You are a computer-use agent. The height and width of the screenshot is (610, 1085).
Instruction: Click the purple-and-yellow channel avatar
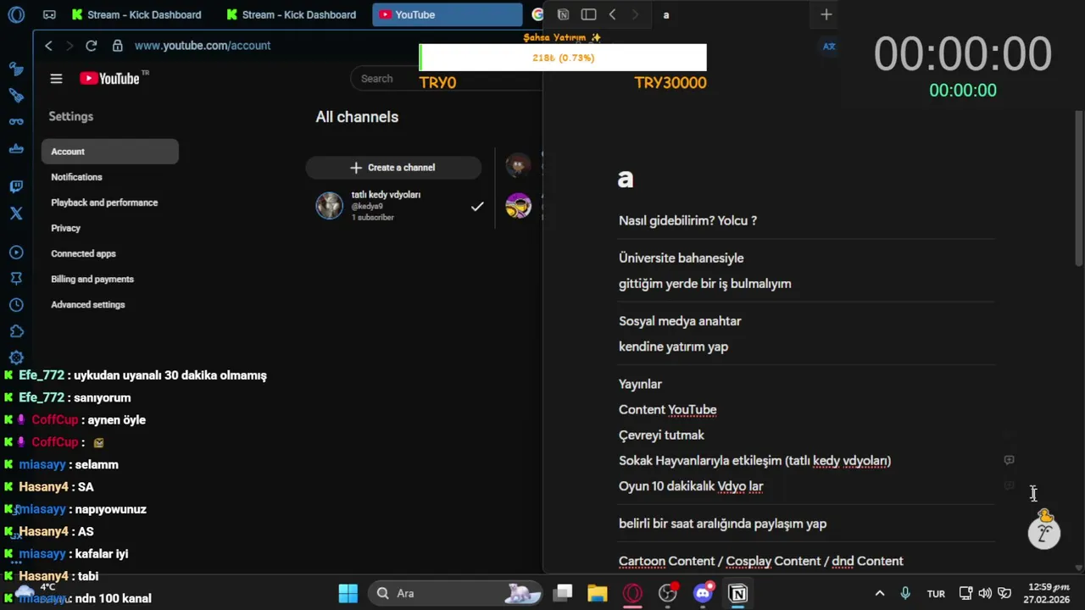518,206
